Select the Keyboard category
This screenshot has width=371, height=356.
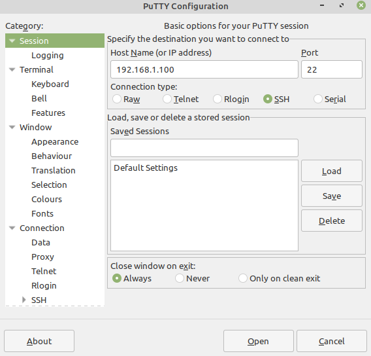click(50, 84)
